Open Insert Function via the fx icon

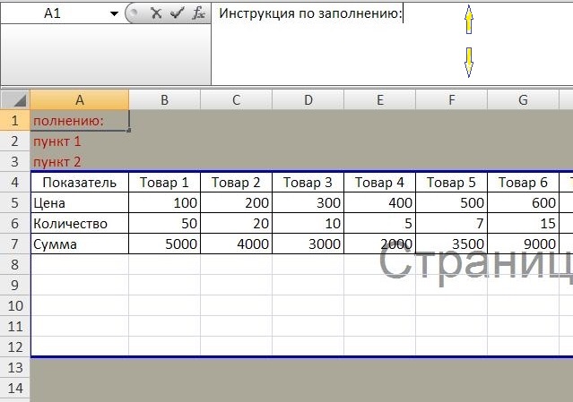[x=198, y=14]
